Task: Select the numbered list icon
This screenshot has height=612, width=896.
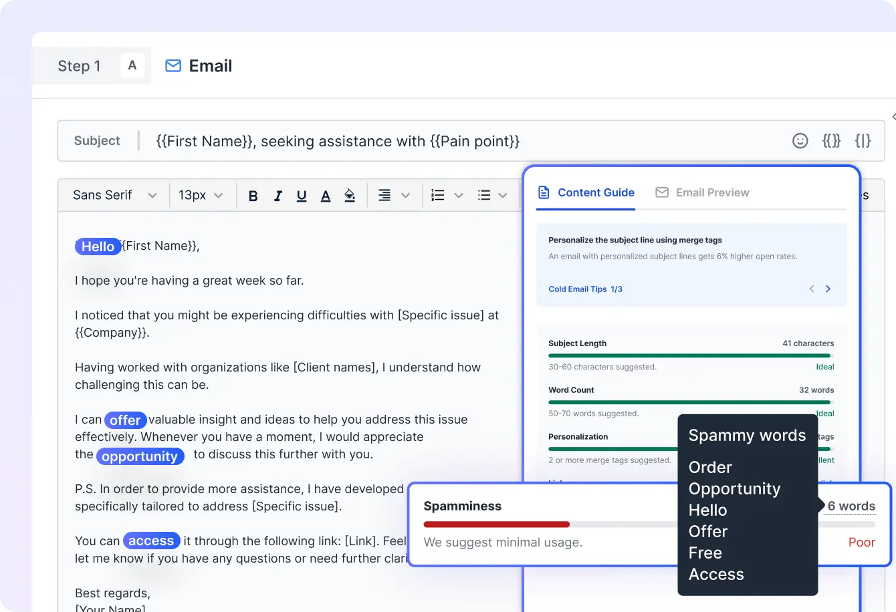Action: pyautogui.click(x=437, y=195)
